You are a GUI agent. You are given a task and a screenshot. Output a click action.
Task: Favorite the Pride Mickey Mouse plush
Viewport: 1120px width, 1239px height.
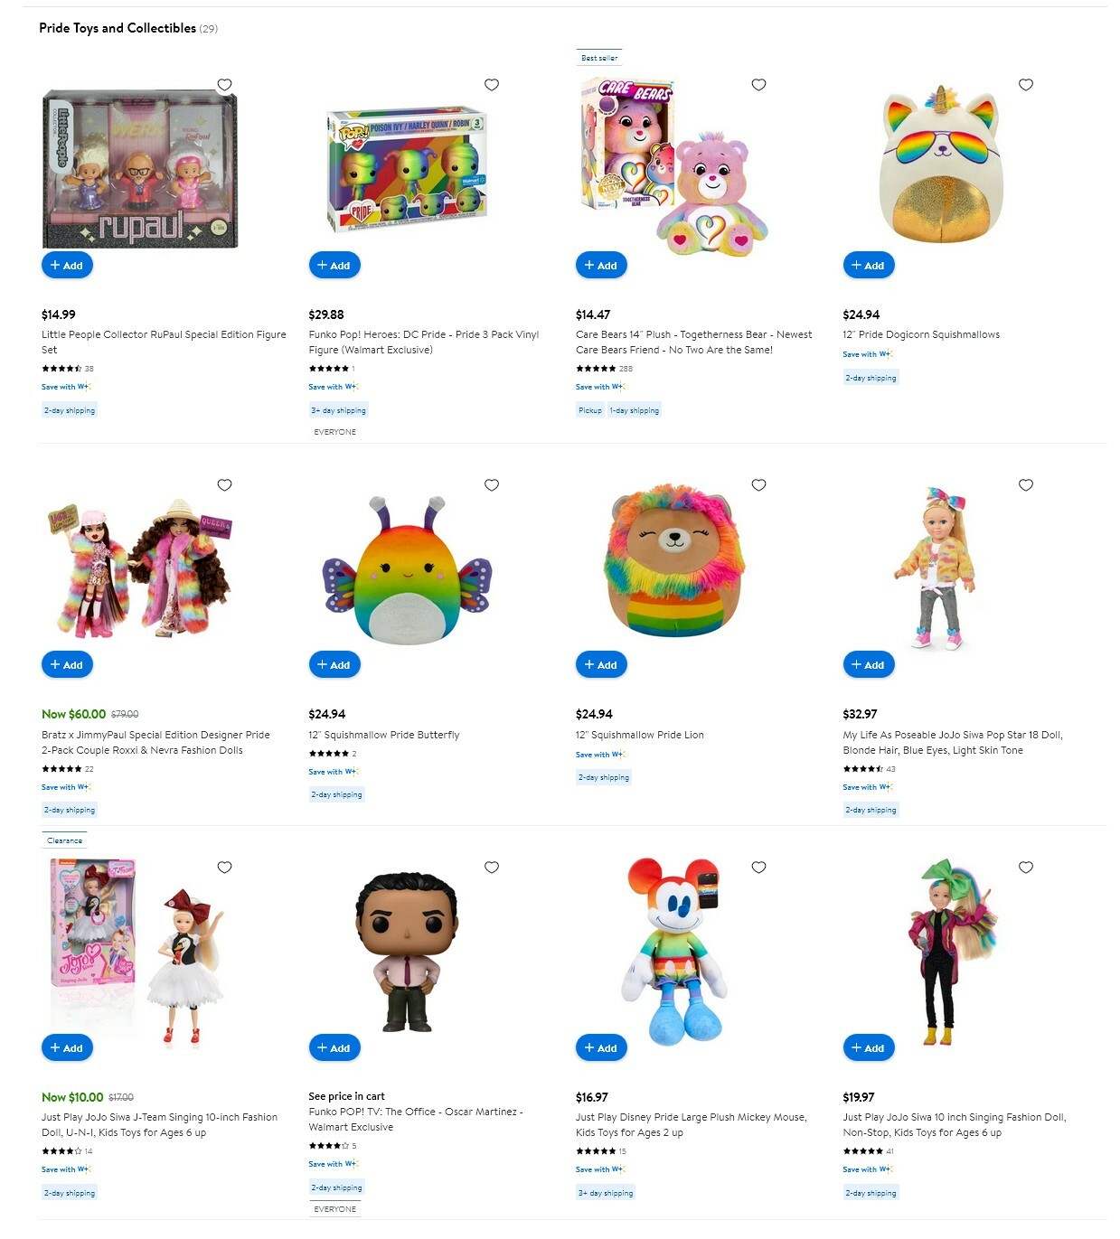tap(758, 868)
